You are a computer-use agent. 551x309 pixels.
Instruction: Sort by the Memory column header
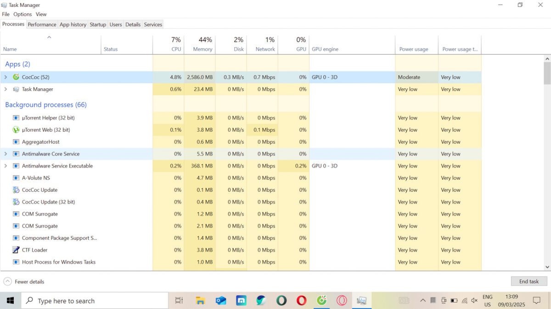[200, 45]
